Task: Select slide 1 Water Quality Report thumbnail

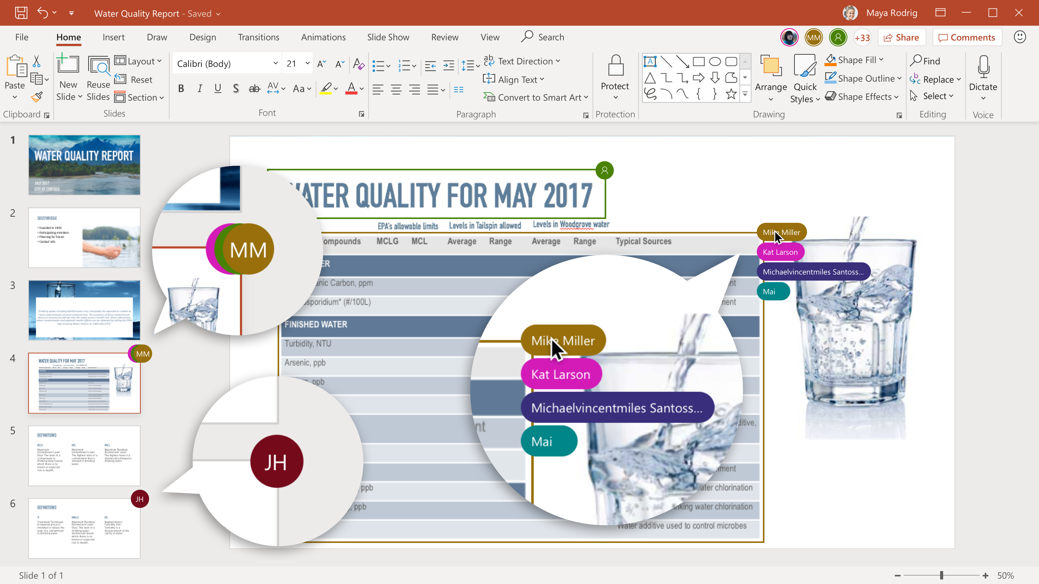Action: pyautogui.click(x=84, y=165)
